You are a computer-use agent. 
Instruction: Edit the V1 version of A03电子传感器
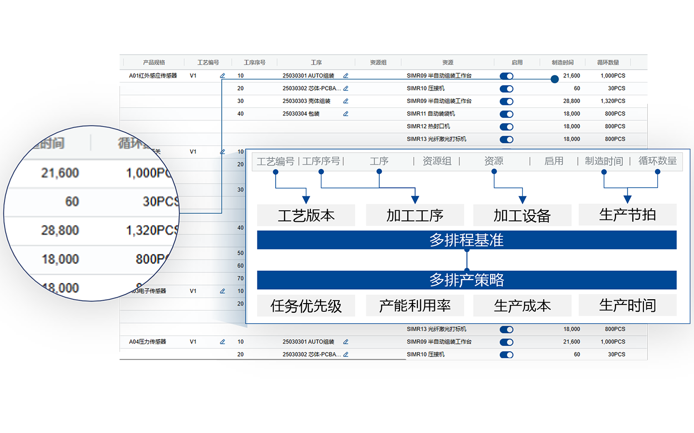point(222,291)
